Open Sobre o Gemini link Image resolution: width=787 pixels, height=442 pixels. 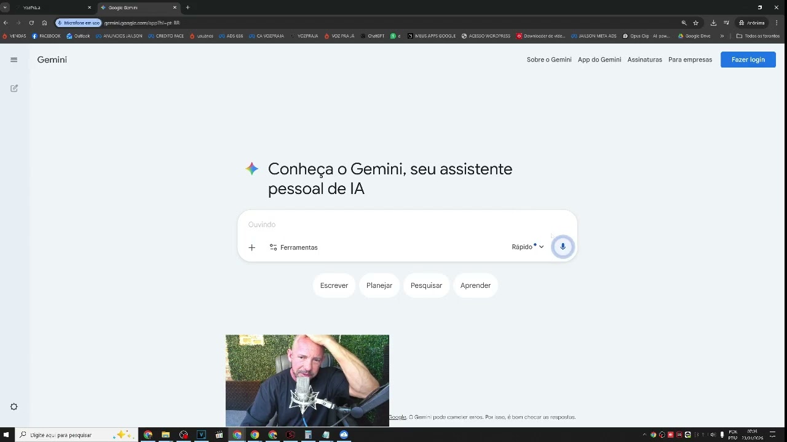tap(549, 60)
